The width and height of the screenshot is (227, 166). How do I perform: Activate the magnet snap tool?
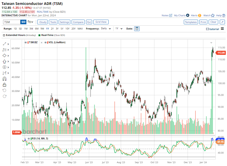(x=4, y=79)
